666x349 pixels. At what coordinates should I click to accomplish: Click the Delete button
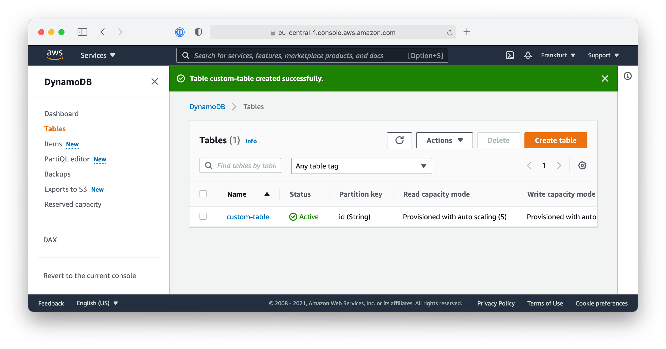point(498,140)
